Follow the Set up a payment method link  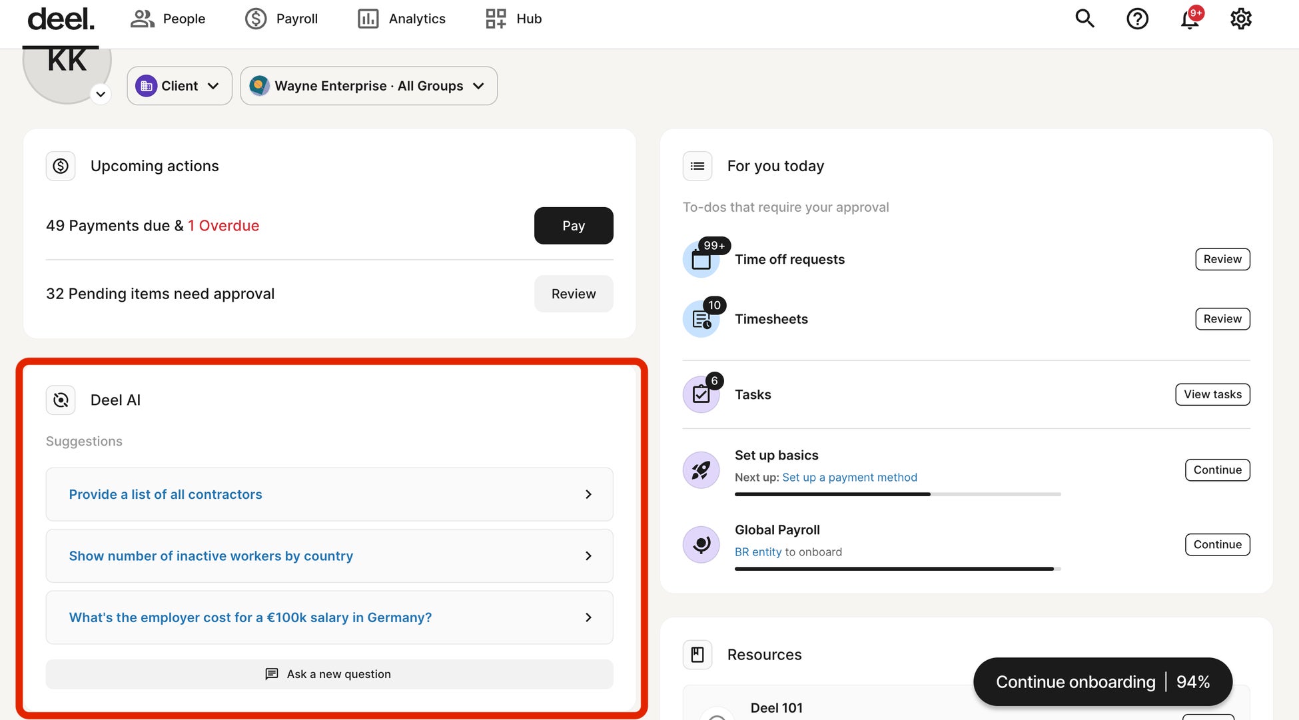click(849, 477)
